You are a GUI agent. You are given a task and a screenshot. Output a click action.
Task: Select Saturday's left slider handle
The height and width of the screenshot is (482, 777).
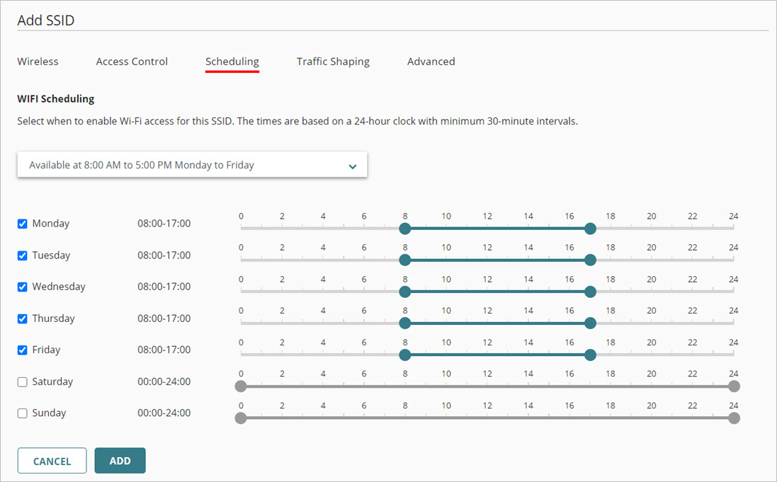pyautogui.click(x=241, y=386)
